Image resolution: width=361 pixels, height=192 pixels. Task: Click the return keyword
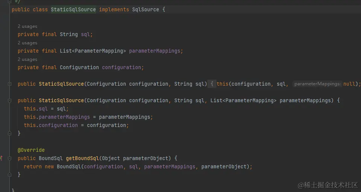point(33,167)
